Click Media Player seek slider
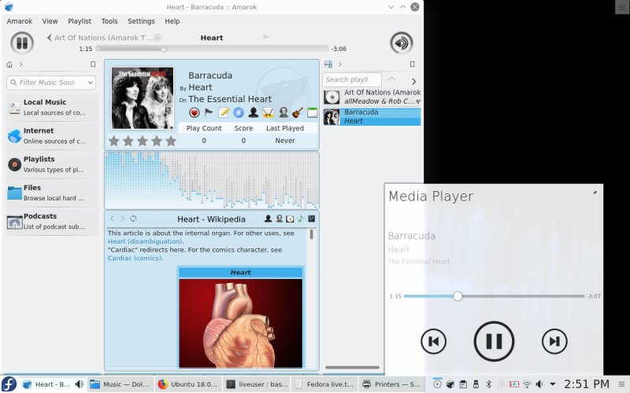This screenshot has height=393, width=630. pos(494,296)
